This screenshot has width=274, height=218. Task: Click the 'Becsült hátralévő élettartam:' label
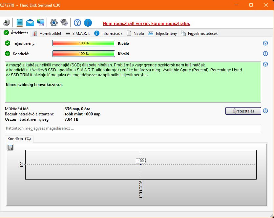coord(30,114)
